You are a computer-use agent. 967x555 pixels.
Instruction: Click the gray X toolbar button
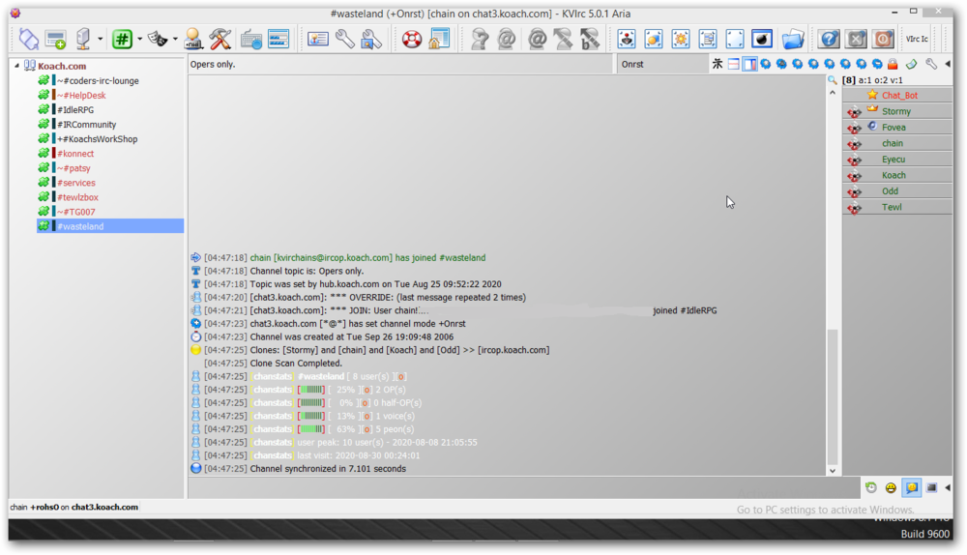856,39
